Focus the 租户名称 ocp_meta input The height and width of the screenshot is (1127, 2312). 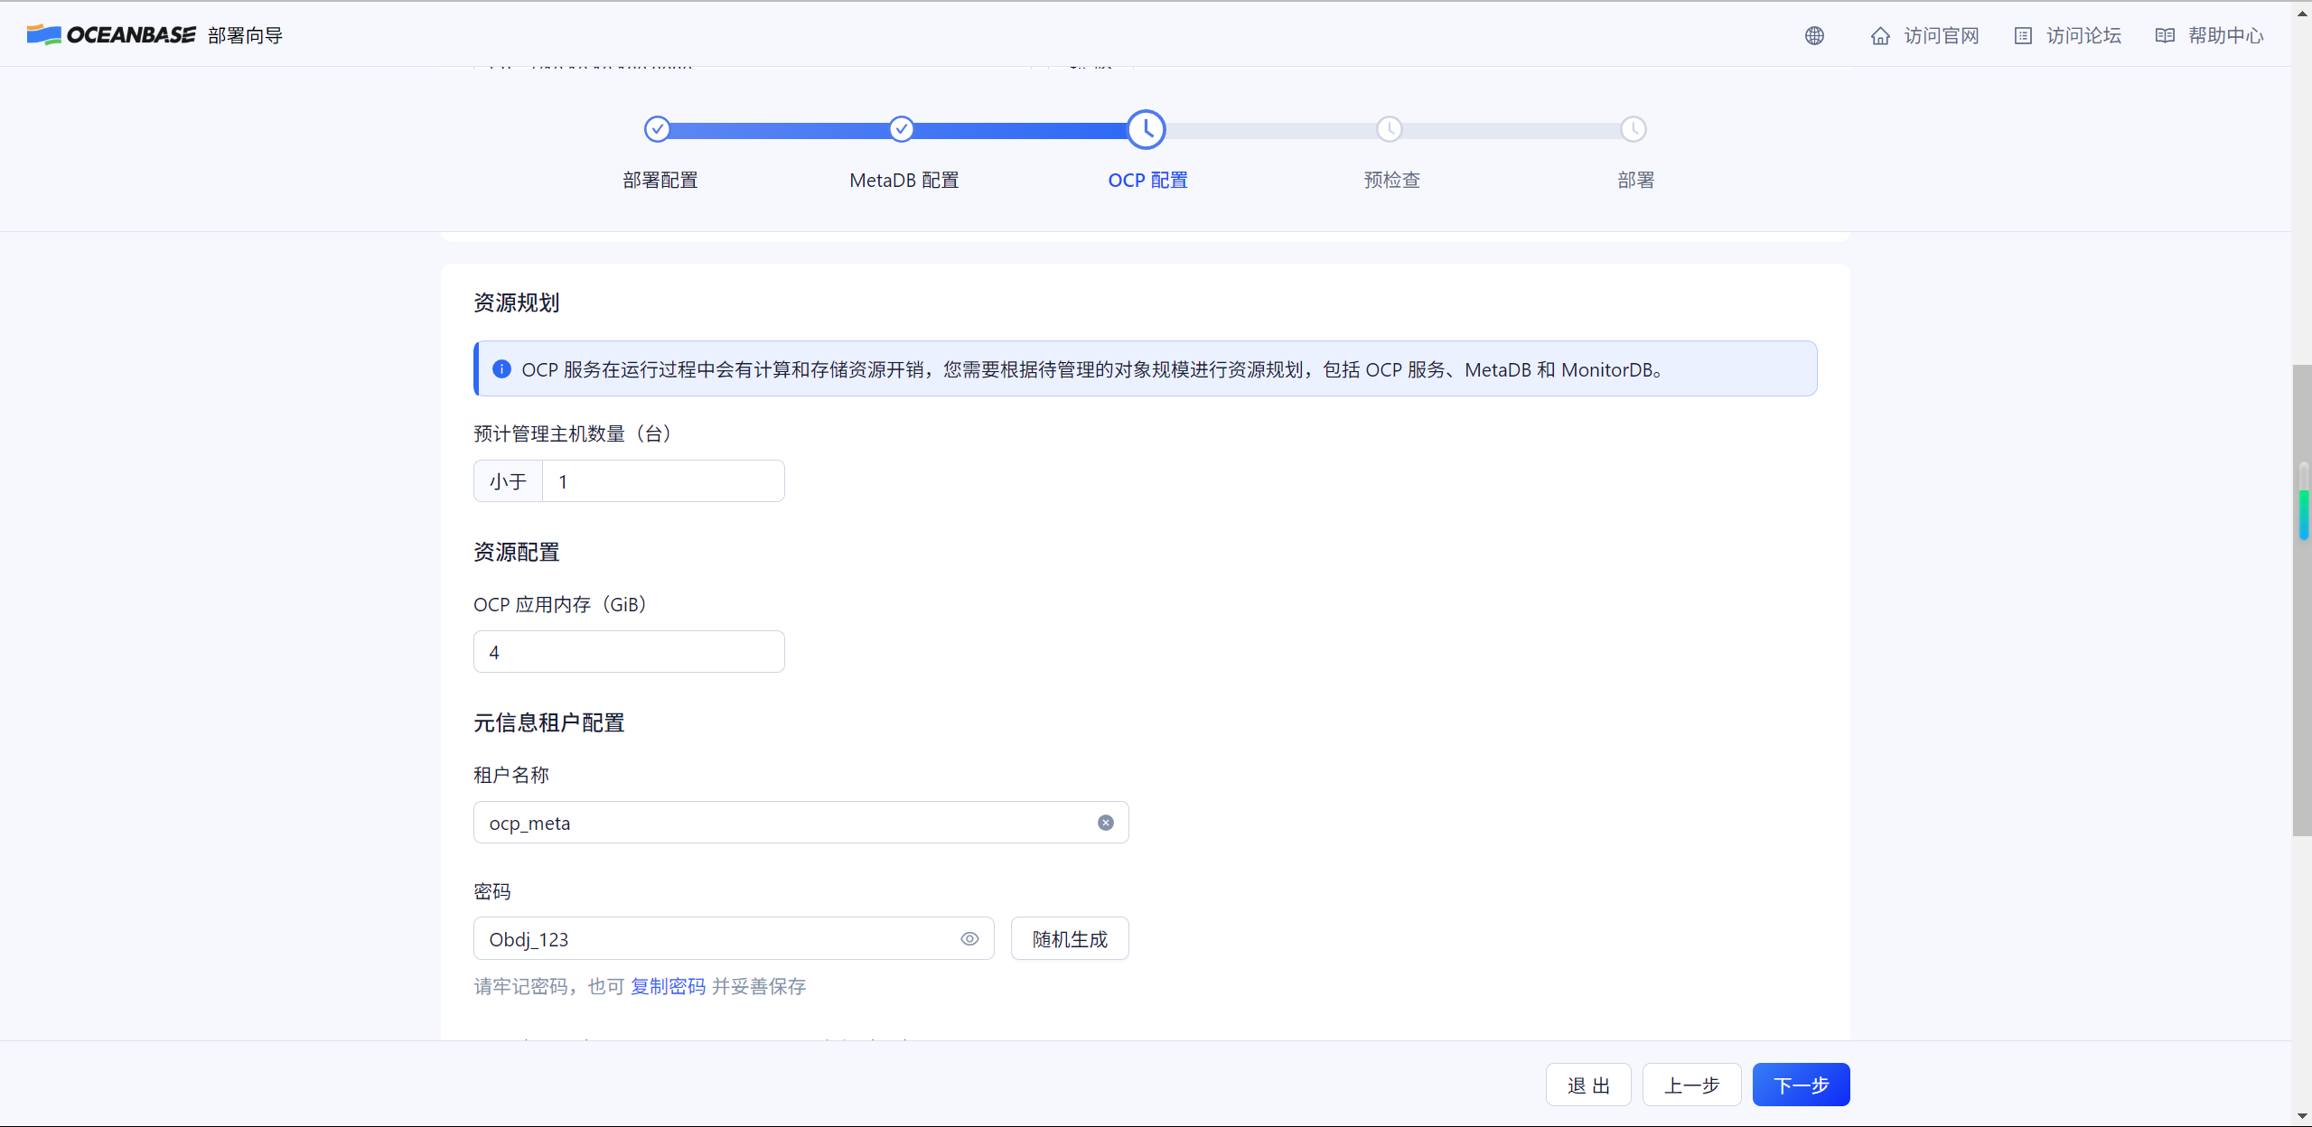pos(800,823)
